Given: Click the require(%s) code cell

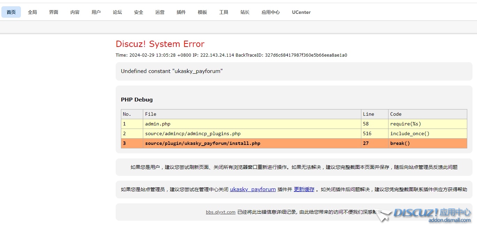Looking at the screenshot, I should coord(428,124).
